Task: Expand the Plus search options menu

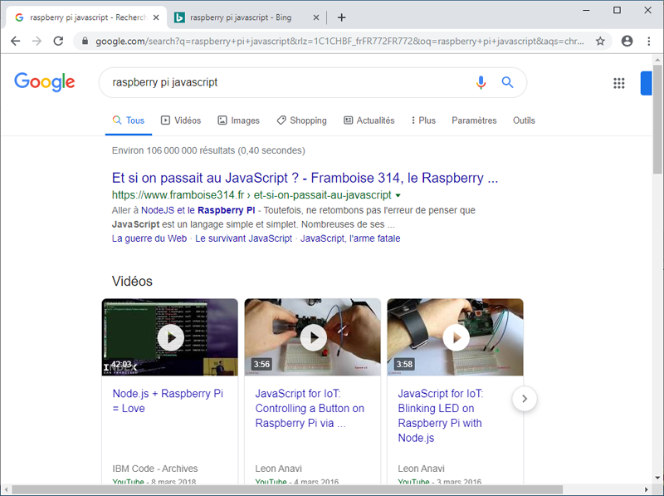Action: click(422, 120)
